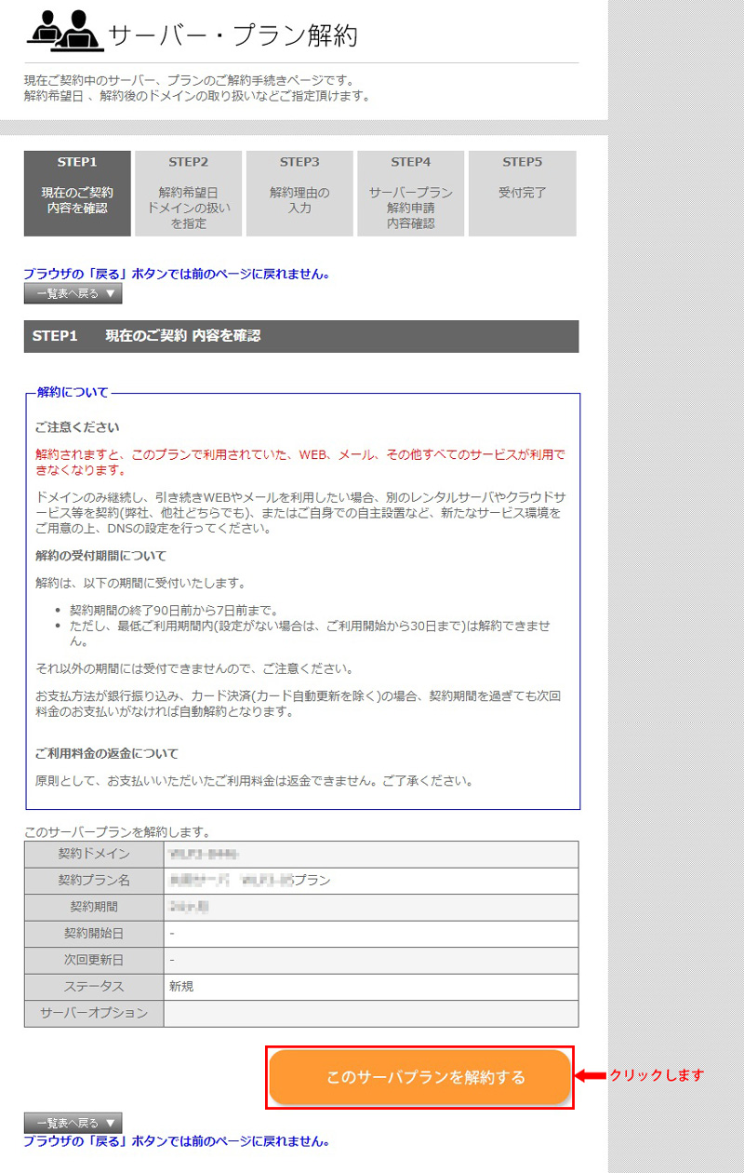Click the サーバー・プラン解約 page title
This screenshot has height=1173, width=744.
(232, 35)
